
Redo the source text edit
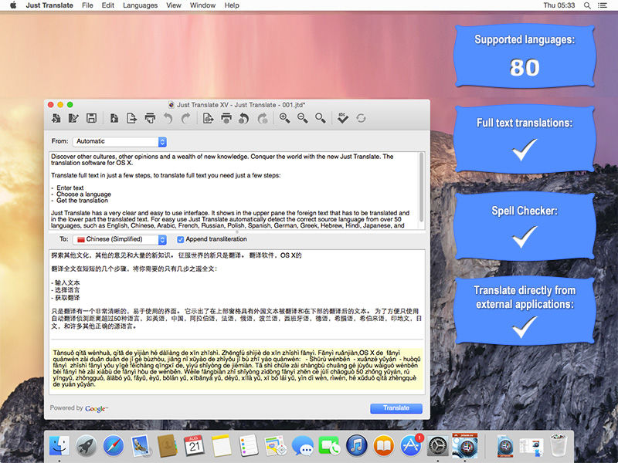click(185, 118)
